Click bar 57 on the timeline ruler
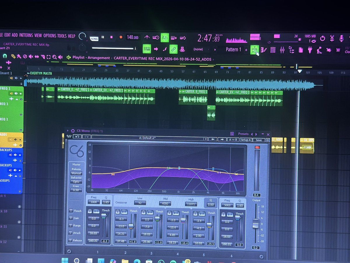Screen dimensions: 350x263 [183, 71]
